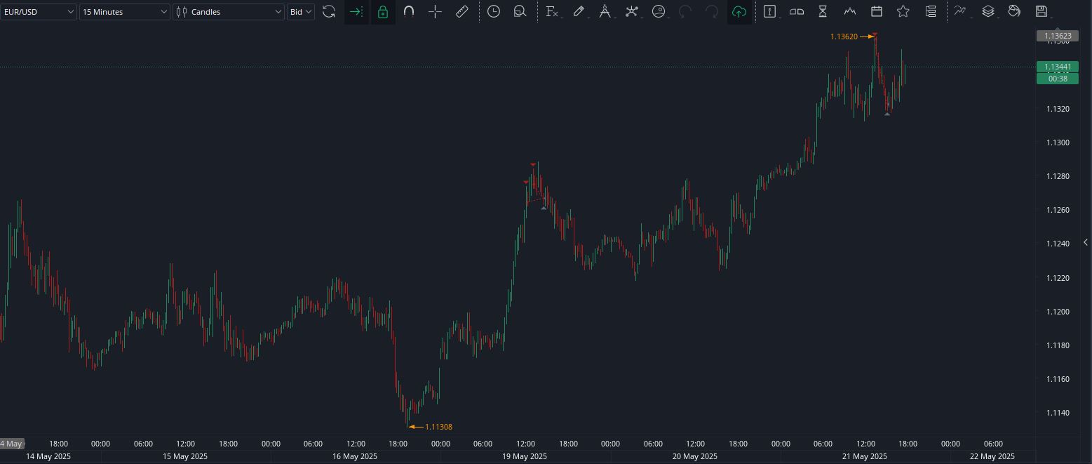This screenshot has height=464, width=1092.
Task: Click the smiley face objects icon
Action: point(659,12)
